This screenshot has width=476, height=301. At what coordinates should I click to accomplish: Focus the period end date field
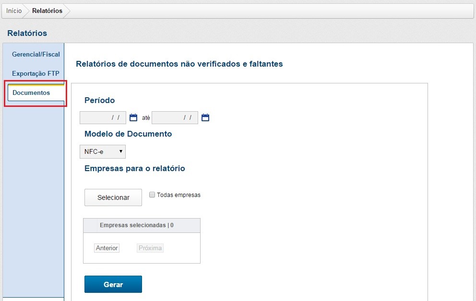tap(175, 118)
